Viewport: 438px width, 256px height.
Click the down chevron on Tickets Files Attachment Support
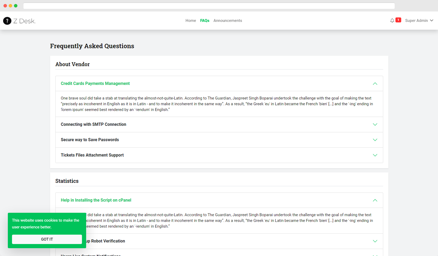pos(375,155)
